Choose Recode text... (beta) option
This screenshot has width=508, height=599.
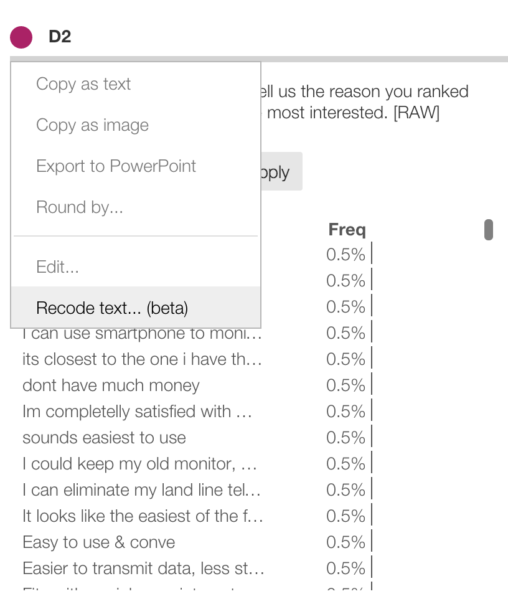[x=112, y=308]
